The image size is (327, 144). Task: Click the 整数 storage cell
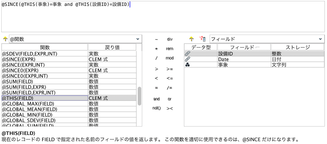(x=298, y=54)
